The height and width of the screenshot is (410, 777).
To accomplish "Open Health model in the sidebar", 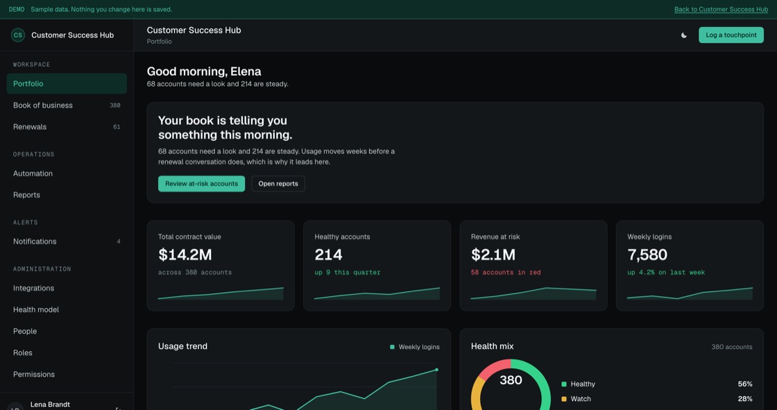I will (x=67, y=309).
